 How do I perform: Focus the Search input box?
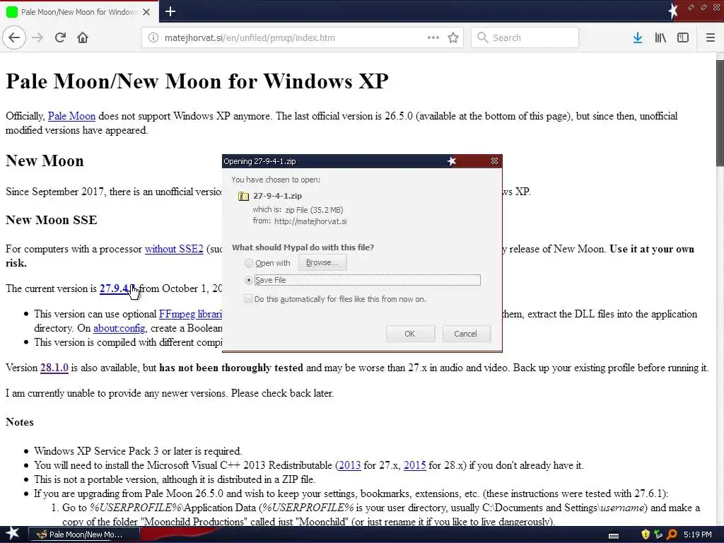pos(525,37)
